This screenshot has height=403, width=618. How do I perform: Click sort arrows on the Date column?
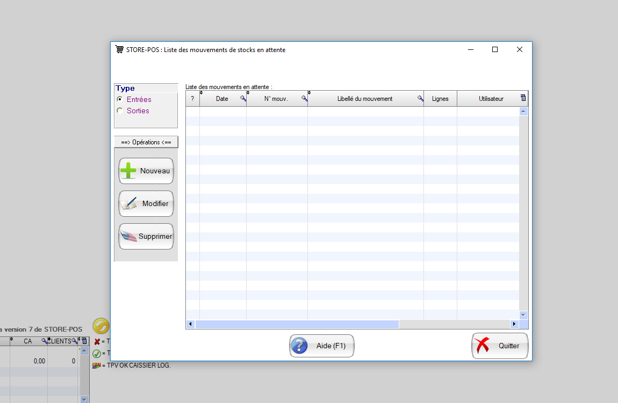[202, 93]
